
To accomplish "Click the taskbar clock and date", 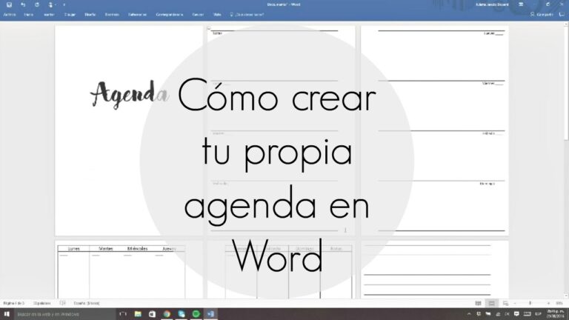I will point(555,314).
